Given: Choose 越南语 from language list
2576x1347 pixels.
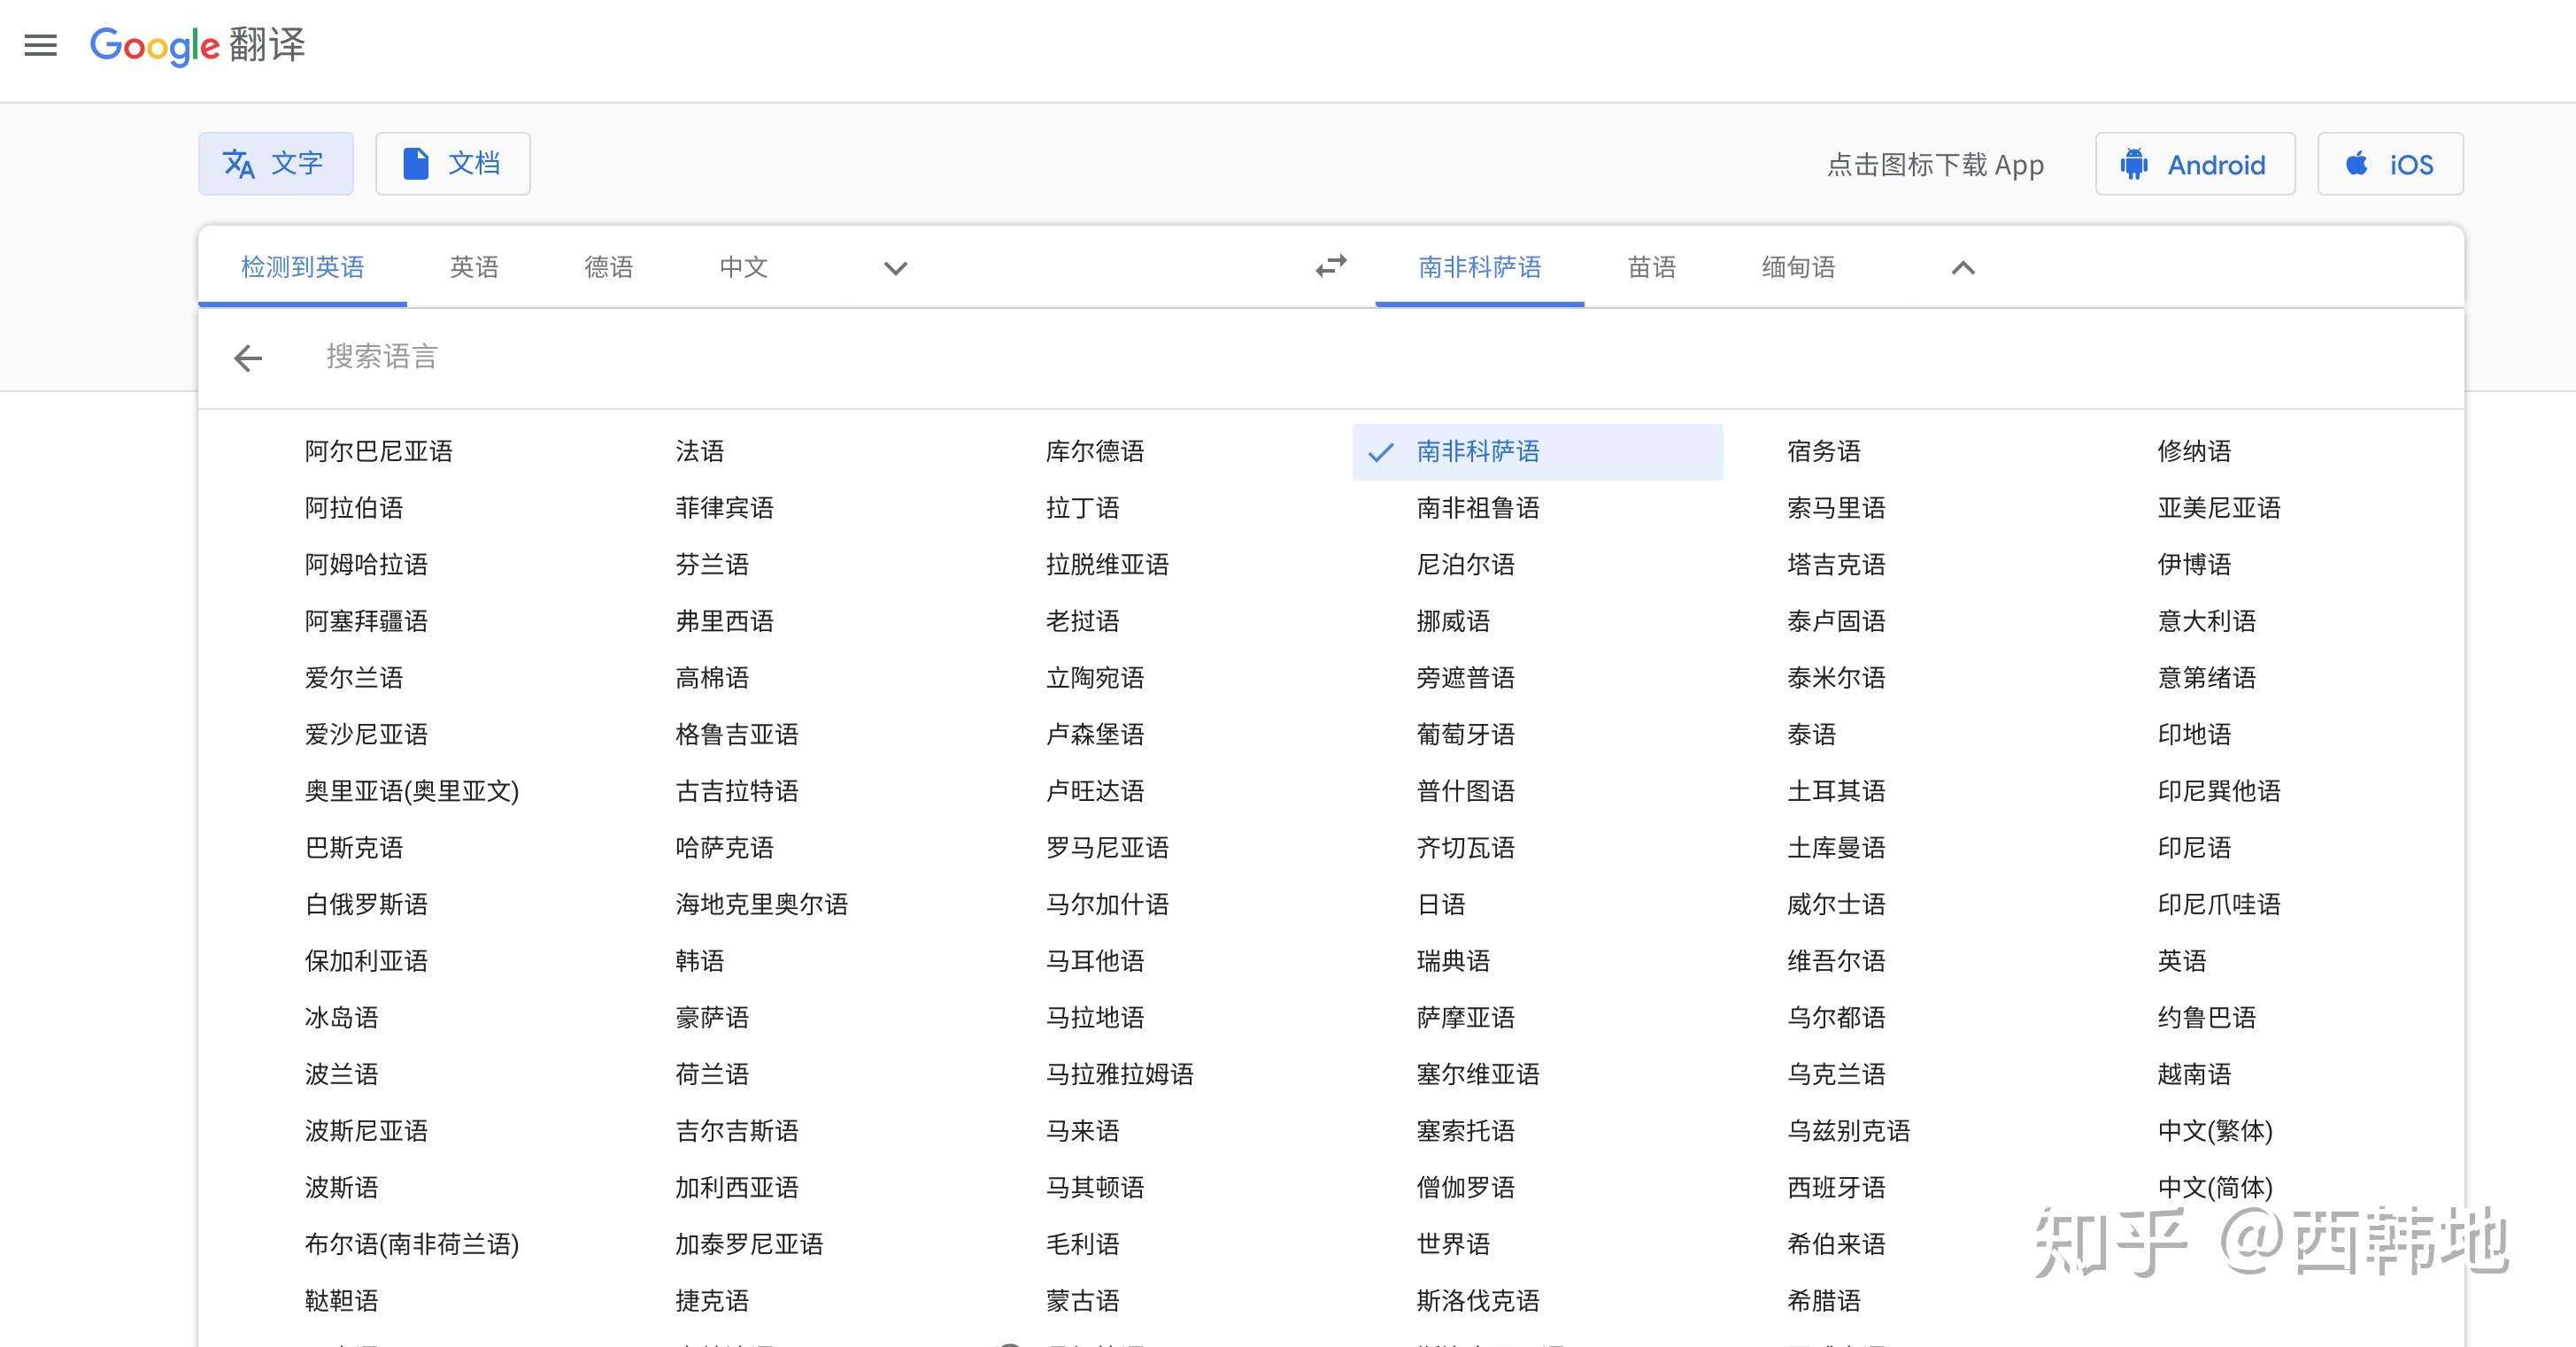Looking at the screenshot, I should (2194, 1075).
